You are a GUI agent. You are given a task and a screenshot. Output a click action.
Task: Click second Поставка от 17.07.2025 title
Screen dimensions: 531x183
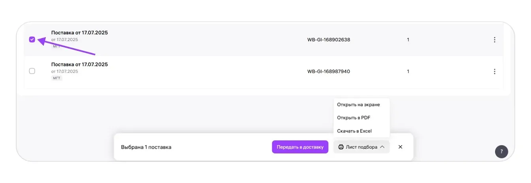pos(79,64)
